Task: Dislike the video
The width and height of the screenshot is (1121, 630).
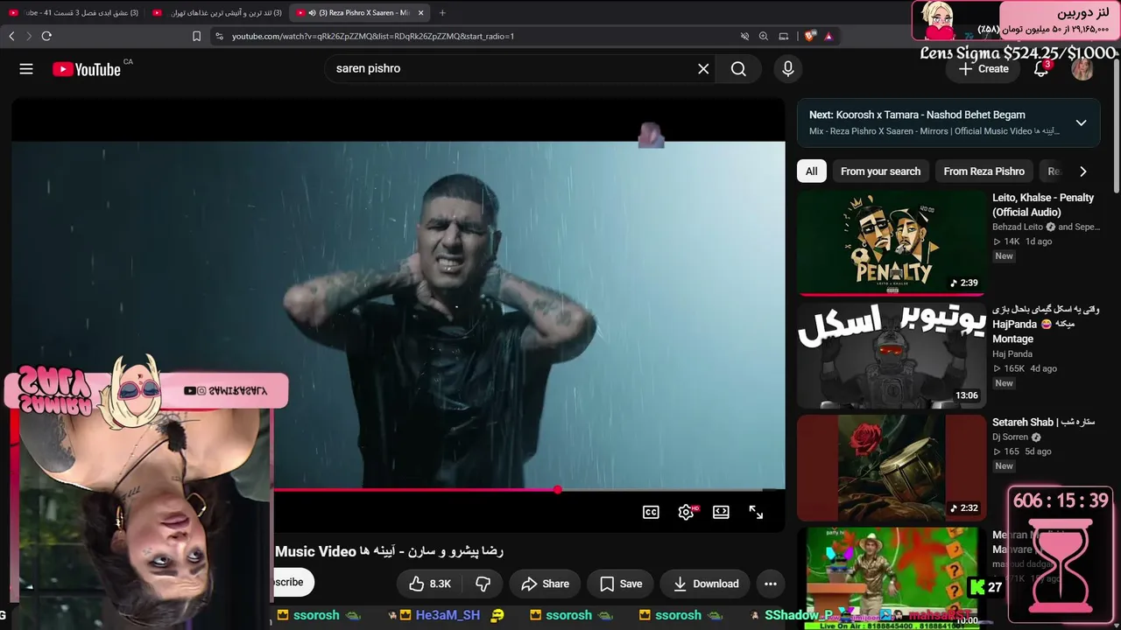Action: tap(483, 584)
